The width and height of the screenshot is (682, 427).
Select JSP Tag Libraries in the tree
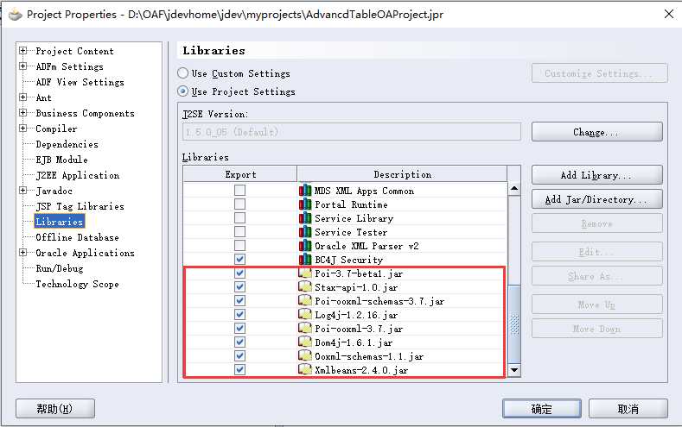[x=80, y=206]
